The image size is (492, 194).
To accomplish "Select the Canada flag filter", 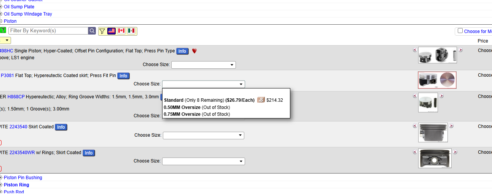I will click(x=121, y=31).
